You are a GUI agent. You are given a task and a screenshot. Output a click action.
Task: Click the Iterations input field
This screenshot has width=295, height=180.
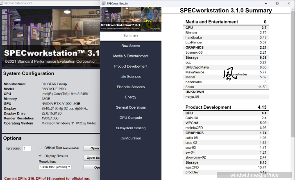27,148
